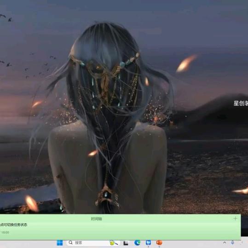Click the dark strip right of timeline widget
The width and height of the screenshot is (248, 248).
(244, 226)
